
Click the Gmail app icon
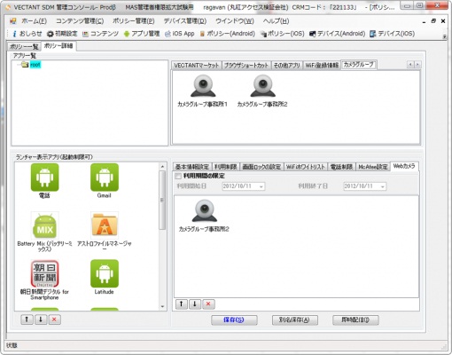(105, 177)
